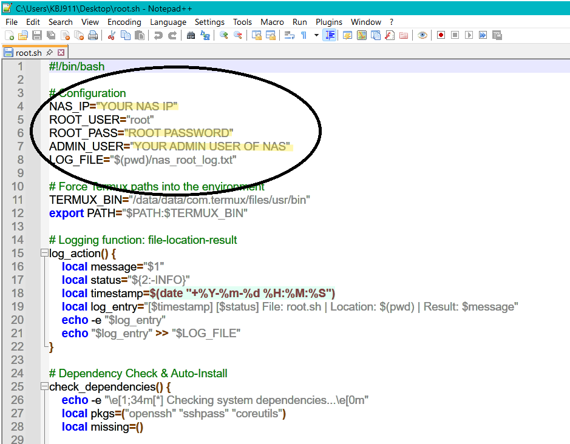
Task: Start macro recording with red dot icon
Action: (441, 36)
